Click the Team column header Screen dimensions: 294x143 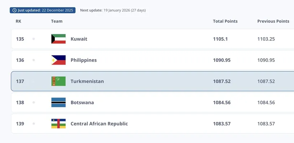click(57, 21)
